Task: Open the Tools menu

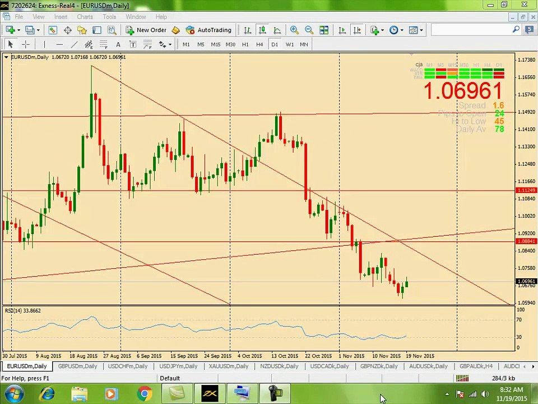Action: [x=109, y=16]
